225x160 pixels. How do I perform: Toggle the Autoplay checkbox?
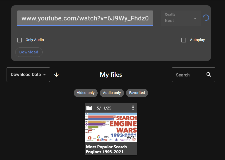[184, 40]
